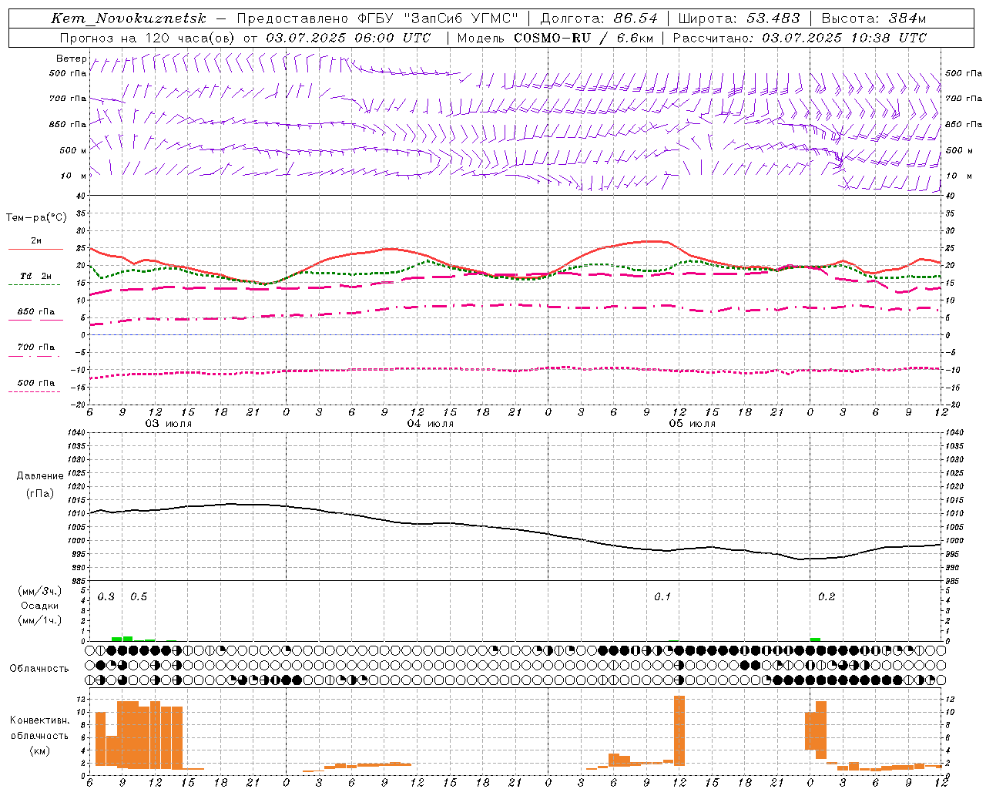
Task: Click the Прогноз на 120 часа(ов) text
Action: point(149,38)
